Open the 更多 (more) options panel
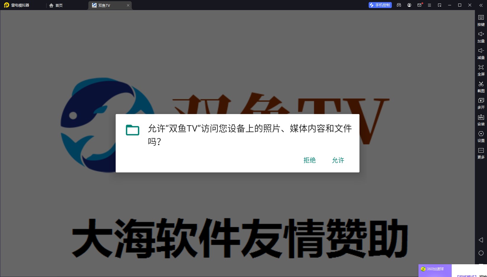The height and width of the screenshot is (277, 487). (x=481, y=153)
